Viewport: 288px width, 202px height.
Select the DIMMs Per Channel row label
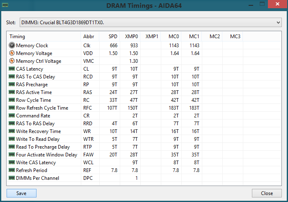point(37,178)
